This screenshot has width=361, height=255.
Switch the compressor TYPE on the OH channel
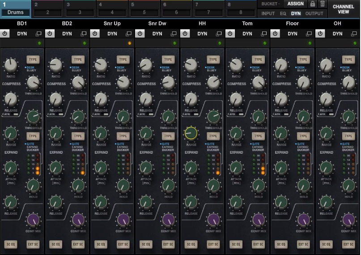(348, 60)
